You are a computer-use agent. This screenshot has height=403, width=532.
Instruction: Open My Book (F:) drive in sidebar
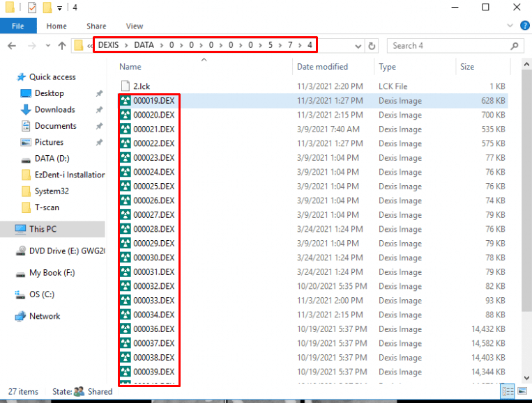[52, 273]
